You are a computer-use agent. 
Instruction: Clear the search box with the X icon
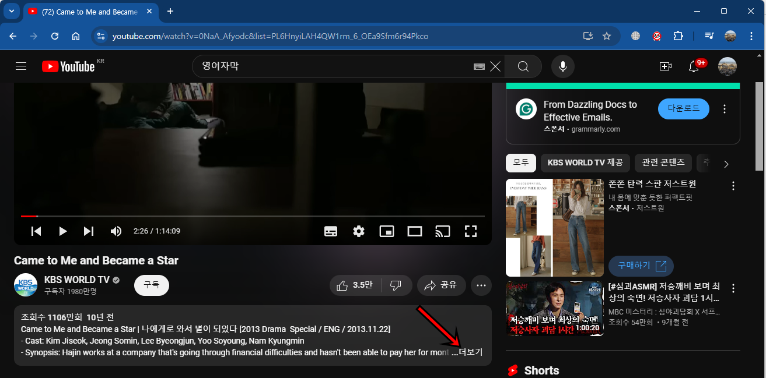click(x=495, y=66)
